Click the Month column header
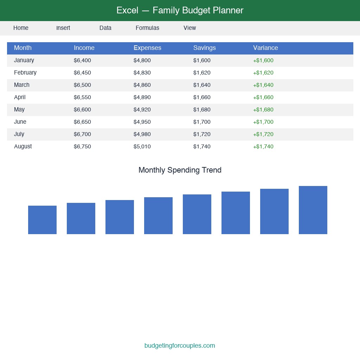 [x=22, y=48]
